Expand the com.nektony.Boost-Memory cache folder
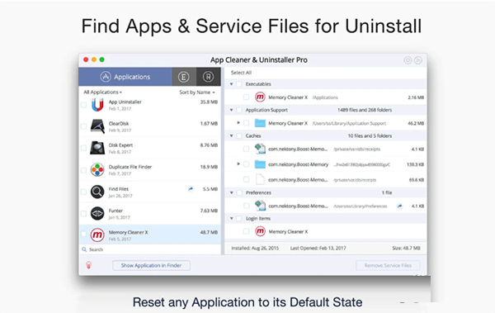Screen dimensions: 495x313 238,164
